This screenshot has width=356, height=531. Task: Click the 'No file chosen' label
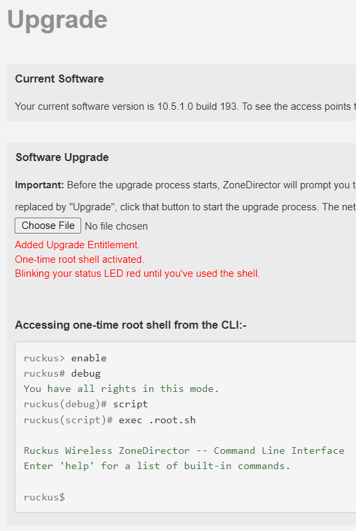116,226
